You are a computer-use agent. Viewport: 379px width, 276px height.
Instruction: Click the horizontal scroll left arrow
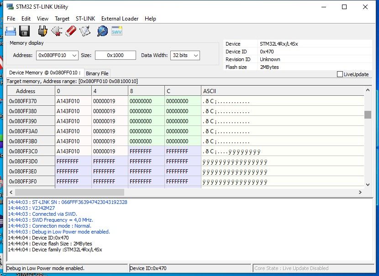(x=11, y=192)
